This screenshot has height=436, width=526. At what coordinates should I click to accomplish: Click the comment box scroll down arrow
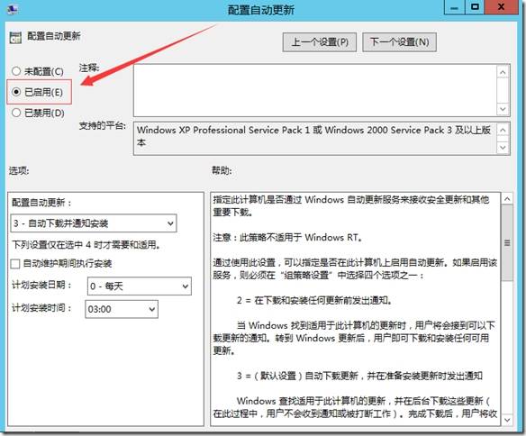tap(503, 109)
